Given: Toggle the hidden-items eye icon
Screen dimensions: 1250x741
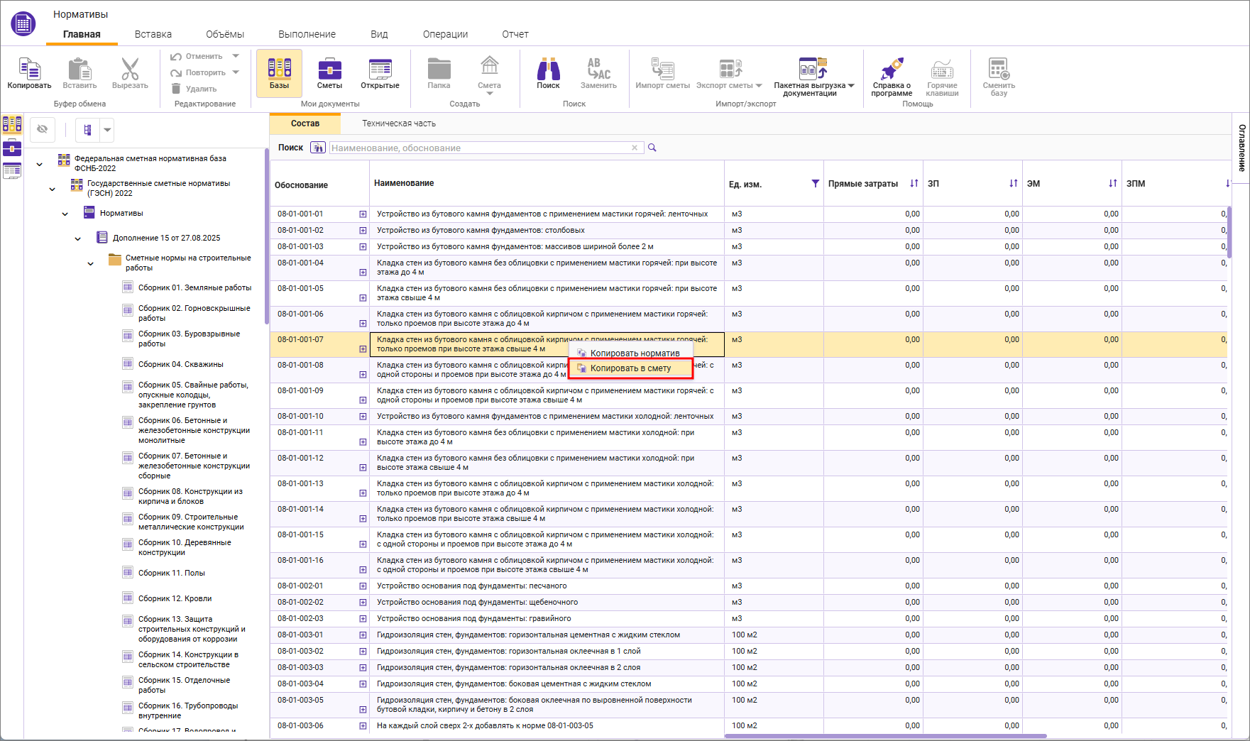Looking at the screenshot, I should click(x=43, y=129).
